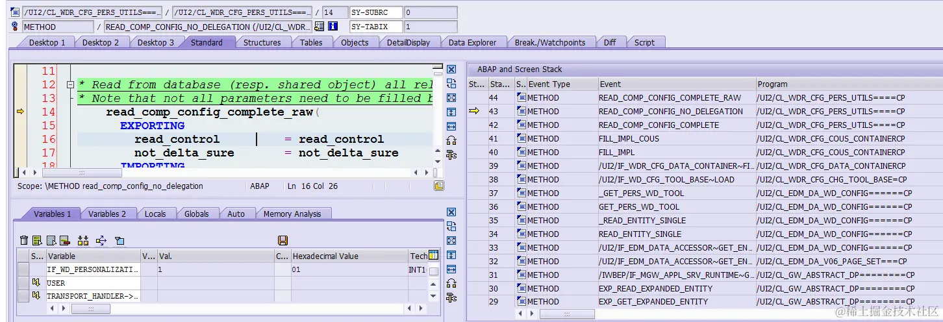943x322 pixels.
Task: Expand the USER variable structure icon
Action: point(36,283)
